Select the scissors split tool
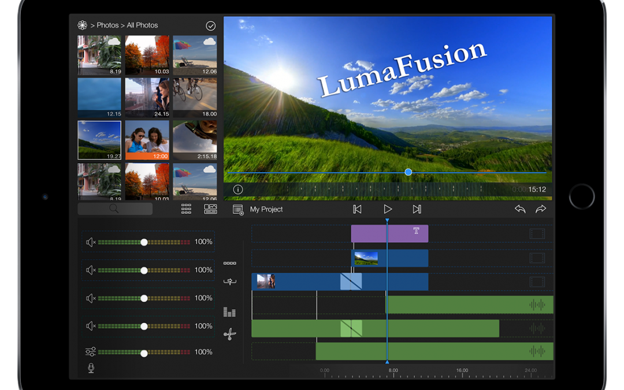 coord(229,335)
